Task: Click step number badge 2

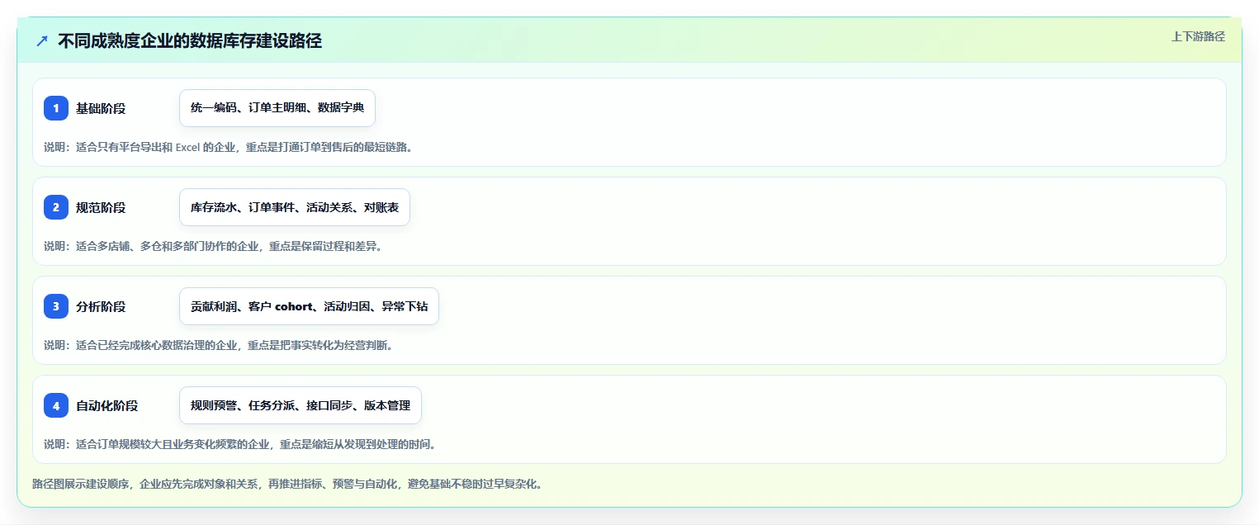Action: point(56,207)
